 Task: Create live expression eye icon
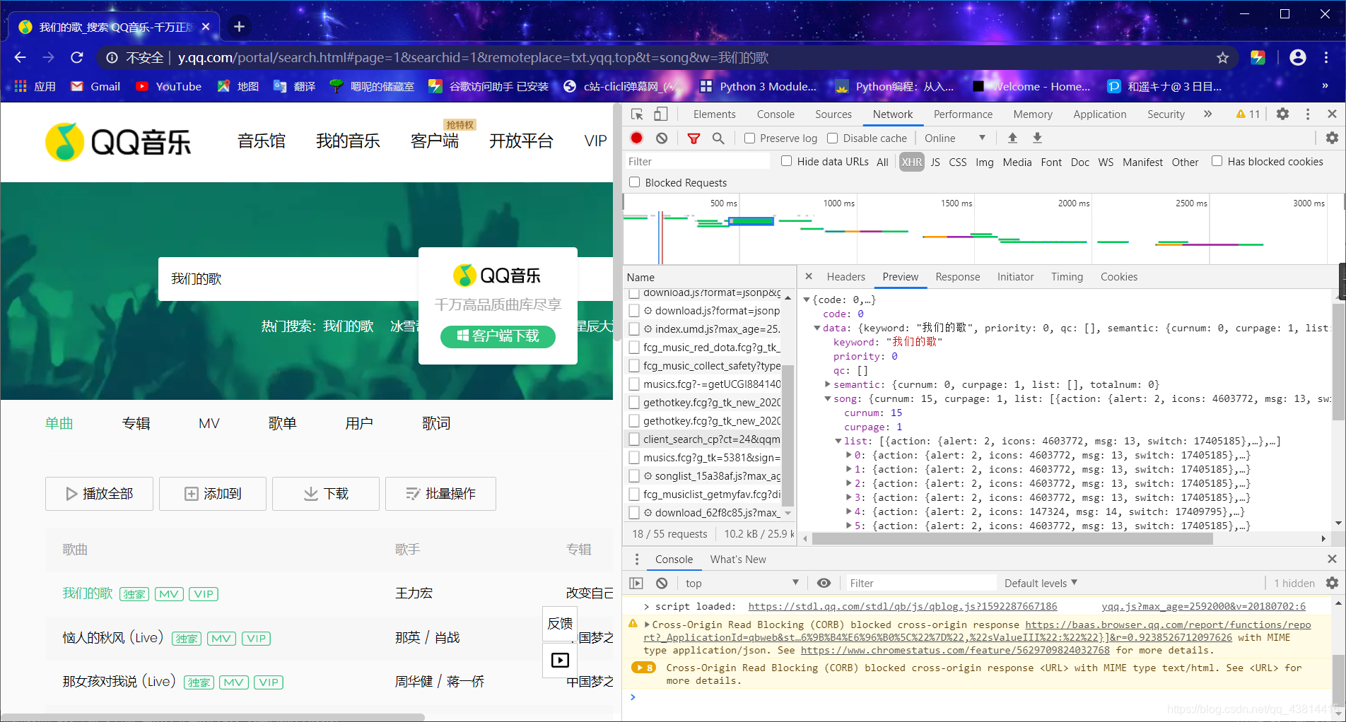824,584
